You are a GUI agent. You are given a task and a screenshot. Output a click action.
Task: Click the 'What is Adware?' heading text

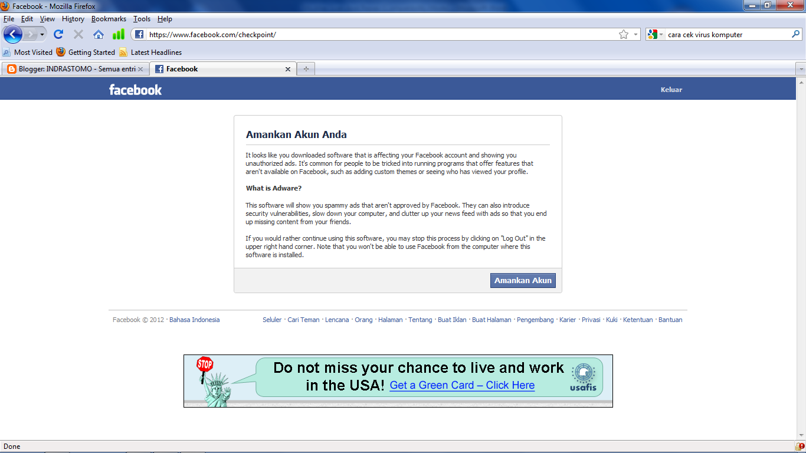coord(274,188)
